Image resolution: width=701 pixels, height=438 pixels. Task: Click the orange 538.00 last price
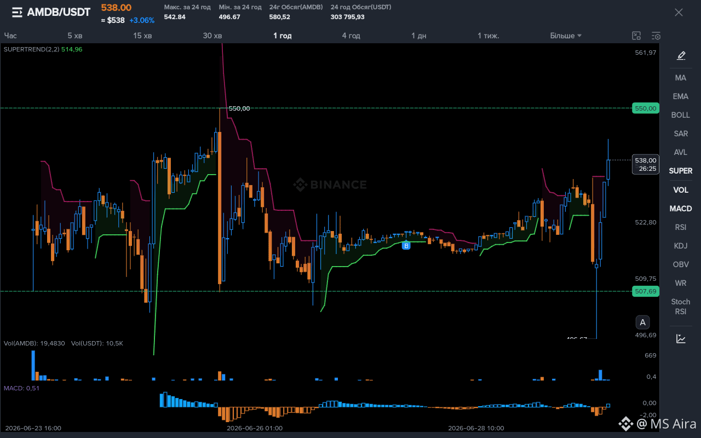116,8
